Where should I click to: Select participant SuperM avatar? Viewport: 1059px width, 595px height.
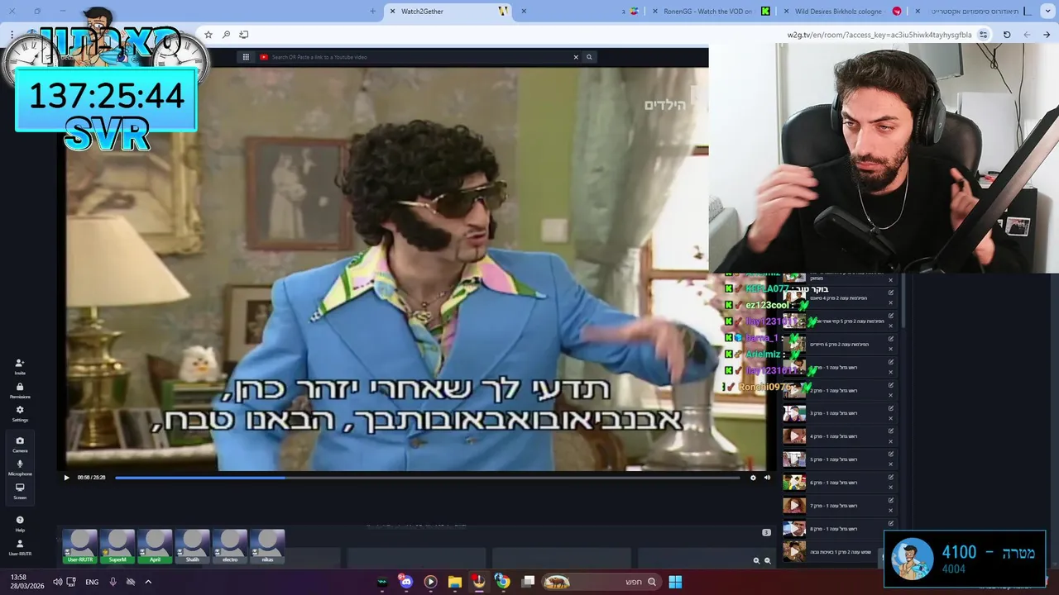117,546
